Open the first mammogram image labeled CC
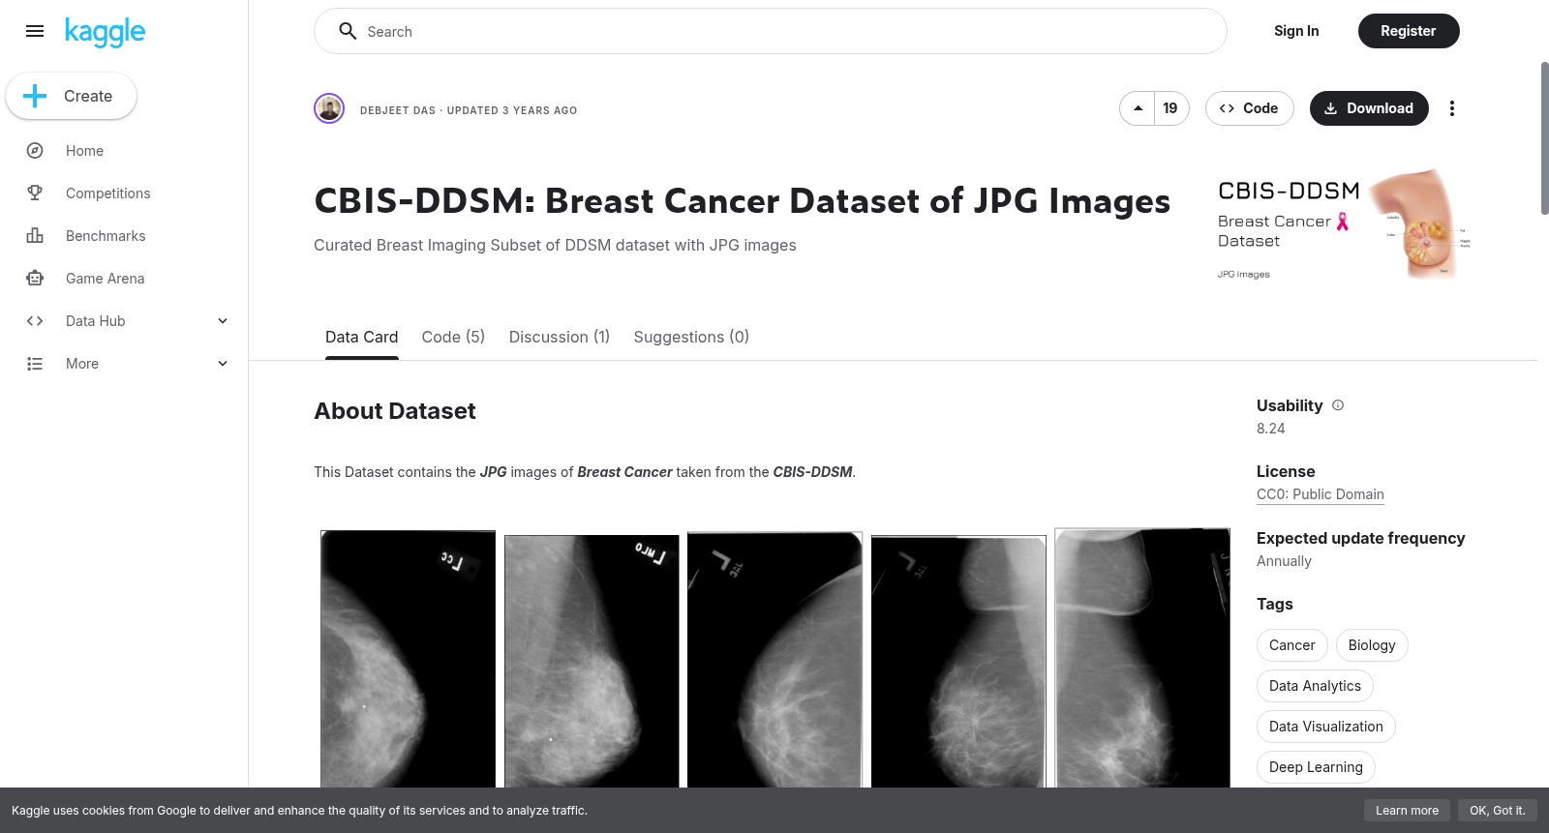This screenshot has height=833, width=1549. (408, 659)
